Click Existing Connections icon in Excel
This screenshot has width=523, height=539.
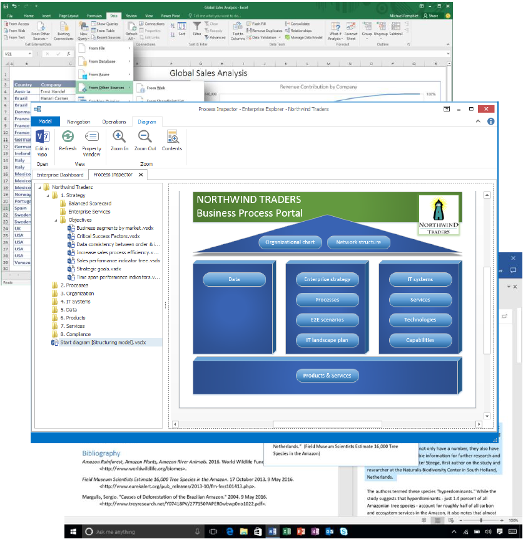pos(64,26)
